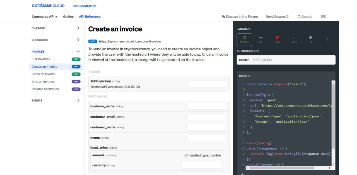Open the Show an invoice page
Viewport: 357px width, 175px height.
point(44,74)
